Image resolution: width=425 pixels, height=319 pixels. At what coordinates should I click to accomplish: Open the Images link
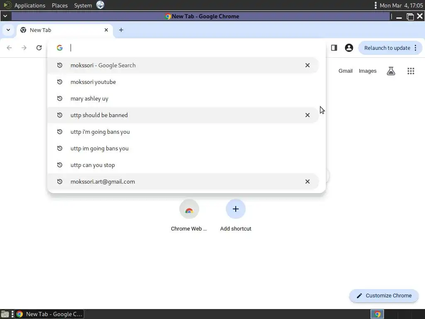tap(368, 71)
